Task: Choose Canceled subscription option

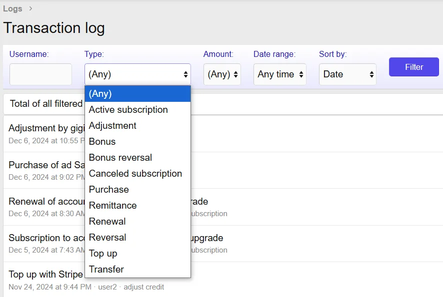Action: pyautogui.click(x=135, y=174)
